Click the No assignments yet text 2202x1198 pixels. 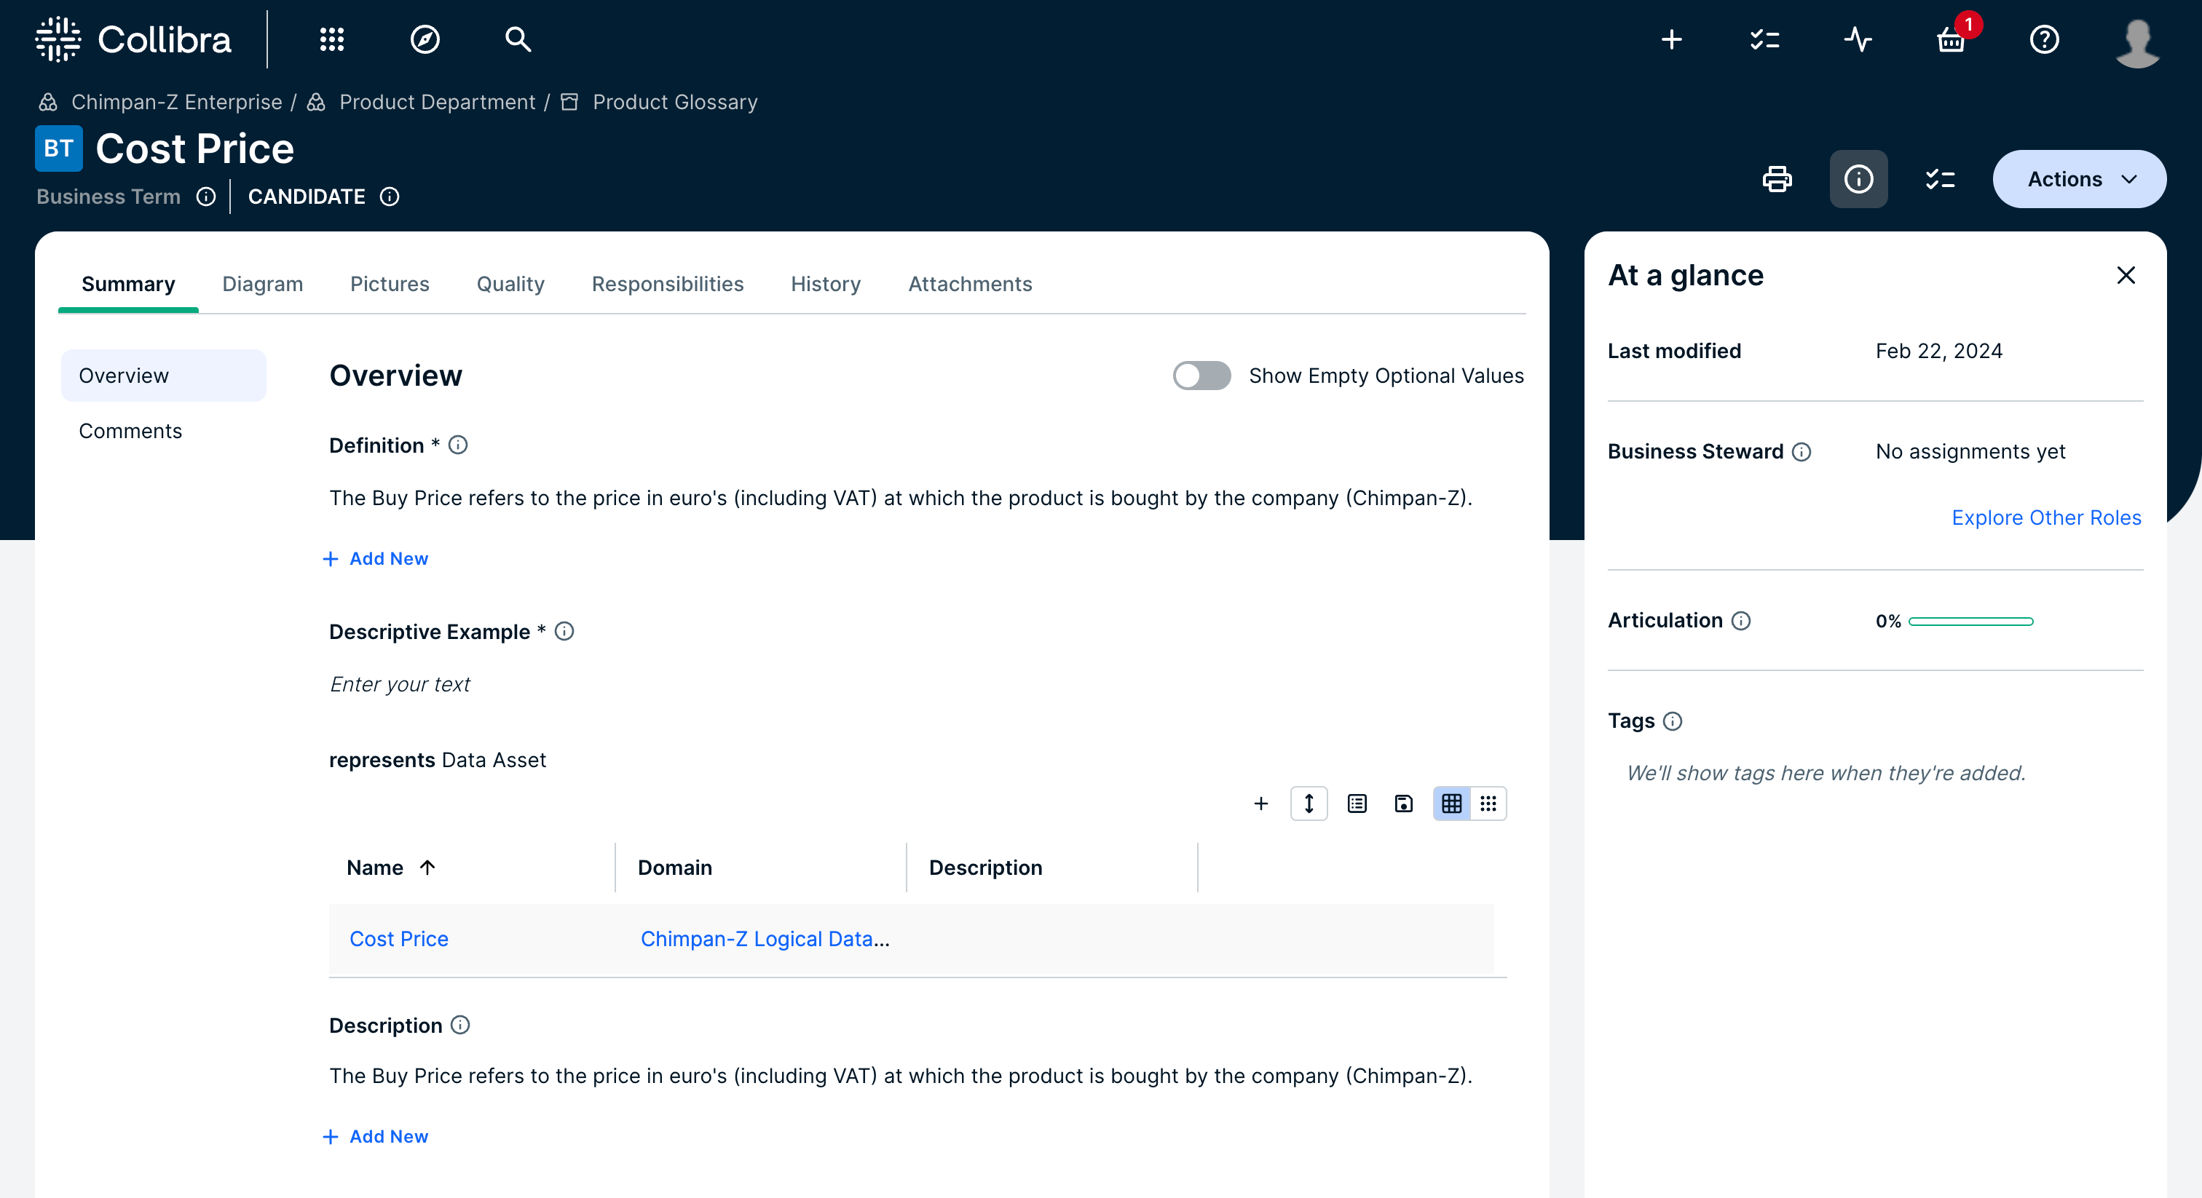(x=1970, y=452)
